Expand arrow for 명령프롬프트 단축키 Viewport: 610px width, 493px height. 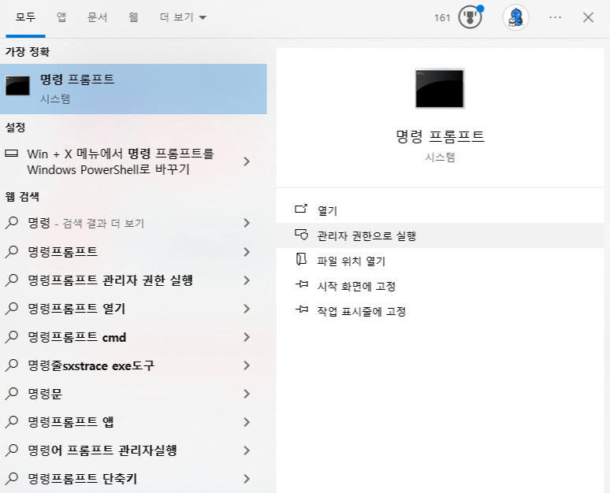pyautogui.click(x=247, y=479)
